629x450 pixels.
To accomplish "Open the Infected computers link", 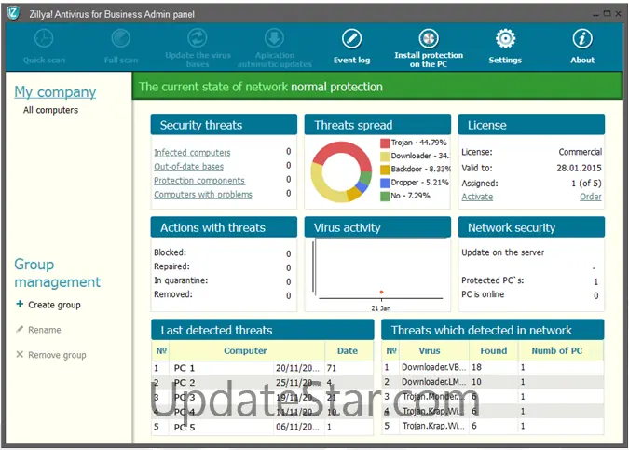I will coord(192,153).
